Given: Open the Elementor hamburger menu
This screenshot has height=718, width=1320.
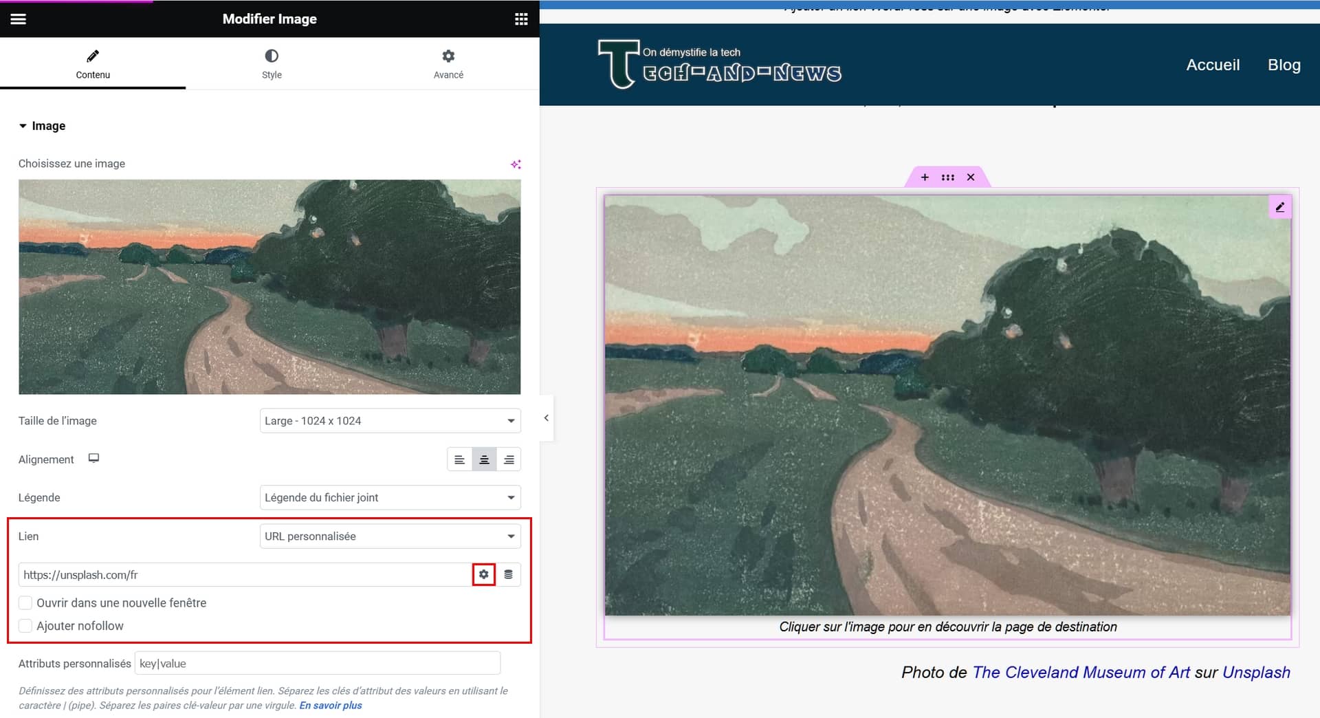Looking at the screenshot, I should pos(19,19).
